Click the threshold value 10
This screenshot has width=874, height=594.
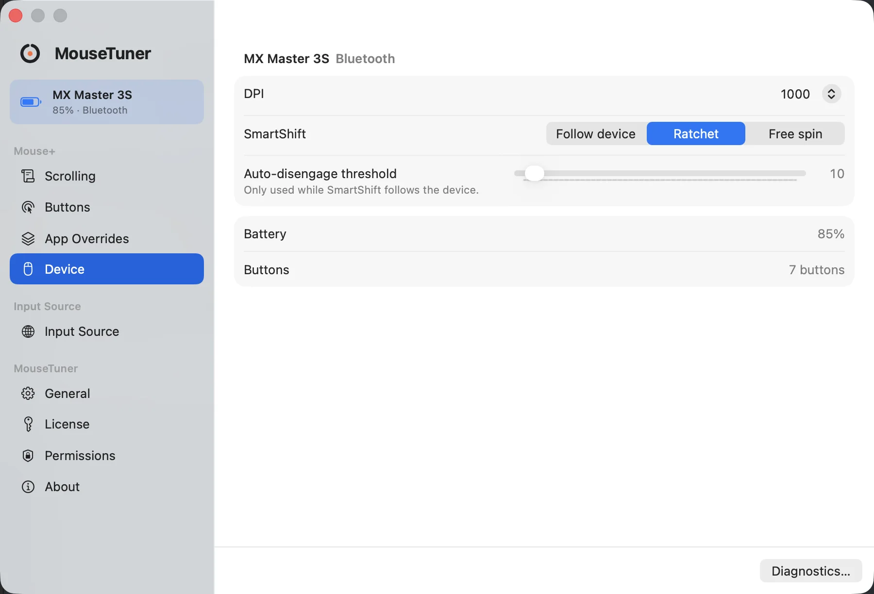[x=837, y=174]
